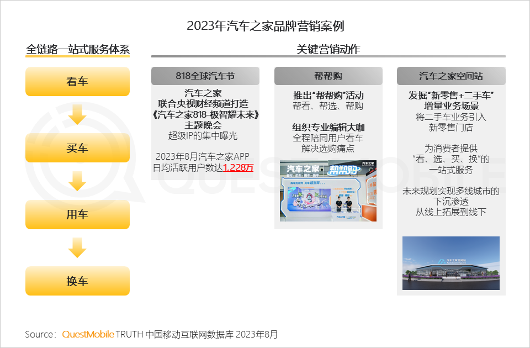Click the red 1,228万 figure
This screenshot has width=530, height=348.
(239, 167)
